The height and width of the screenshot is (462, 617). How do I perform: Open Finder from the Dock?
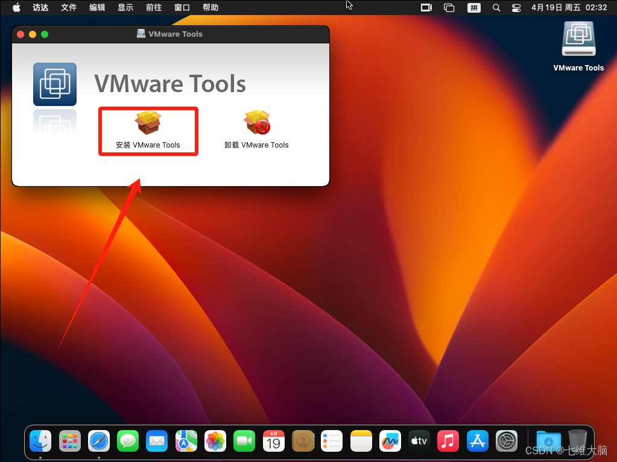click(40, 441)
